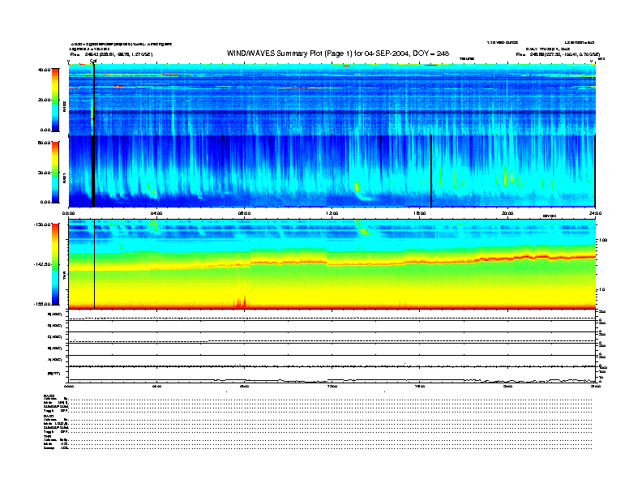This screenshot has height=496, width=642.
Task: Click the 04:00 tick label under RAD1 panel
Action: [156, 213]
